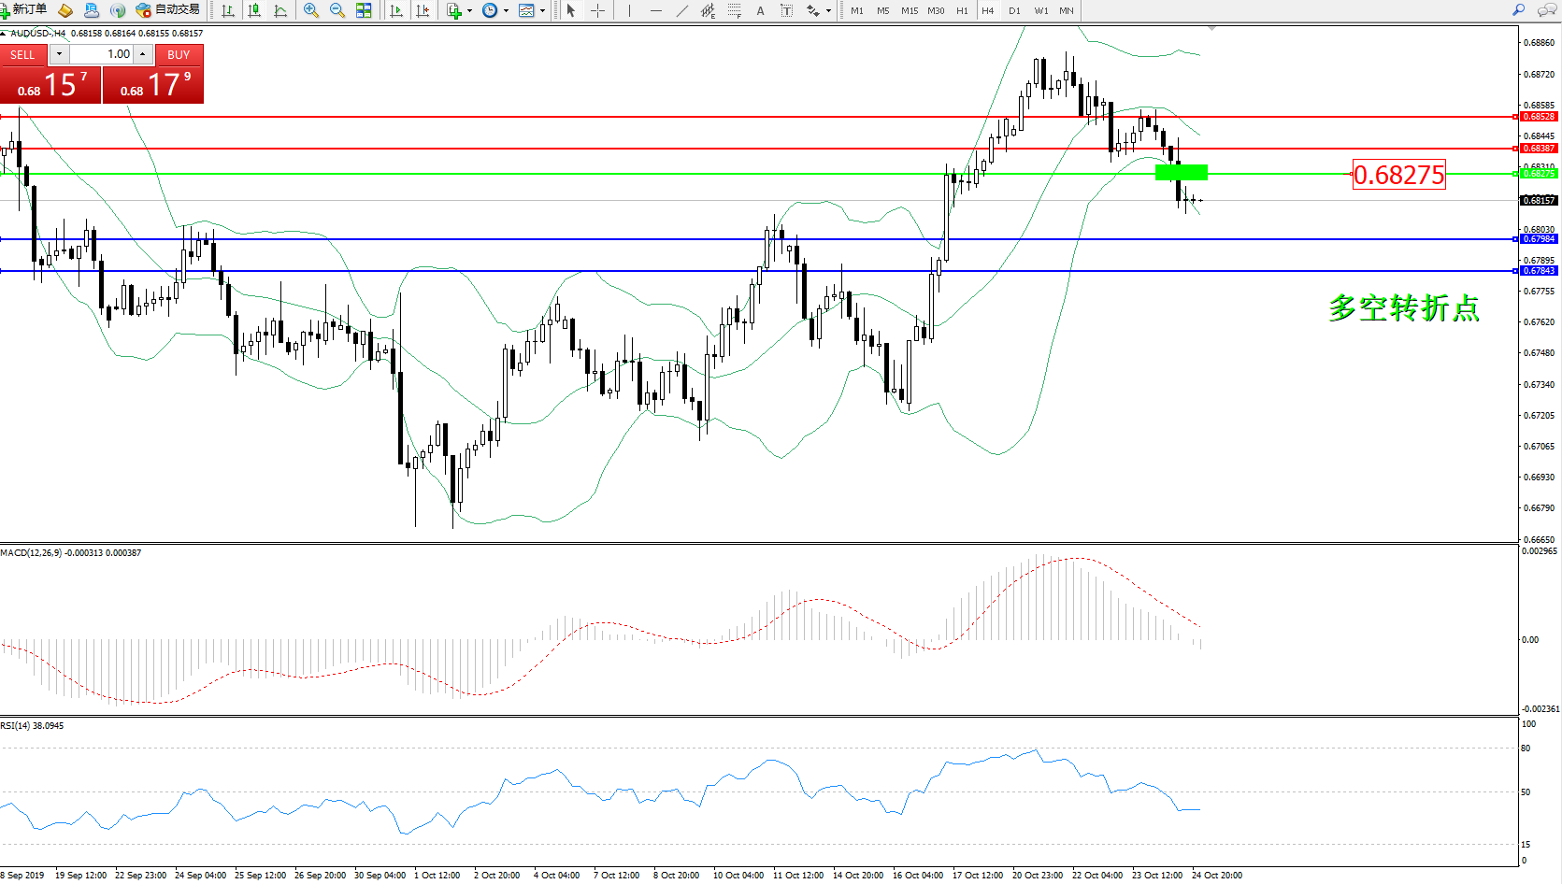Screen dimensions: 1562x884
Task: Select the trendline drawing tool
Action: coord(681,10)
